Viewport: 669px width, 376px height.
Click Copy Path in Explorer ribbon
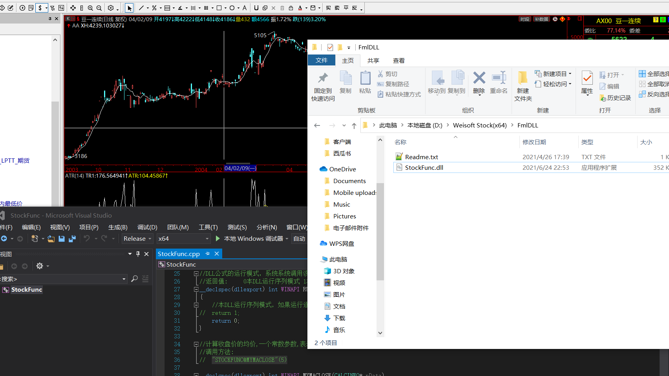pos(393,84)
